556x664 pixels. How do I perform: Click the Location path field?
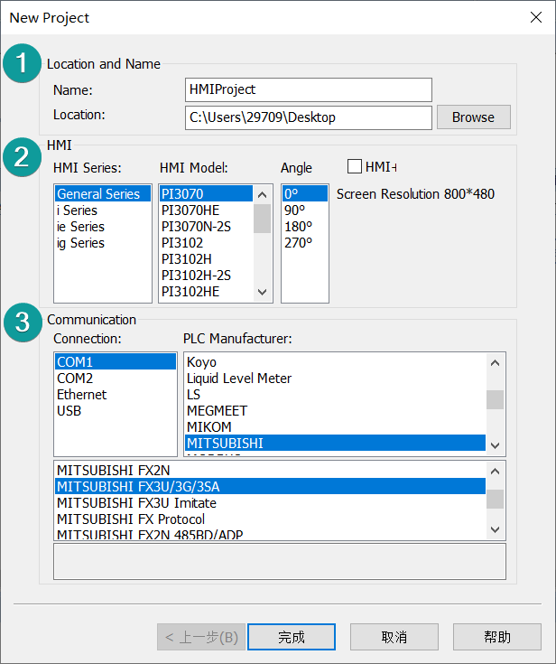(308, 117)
